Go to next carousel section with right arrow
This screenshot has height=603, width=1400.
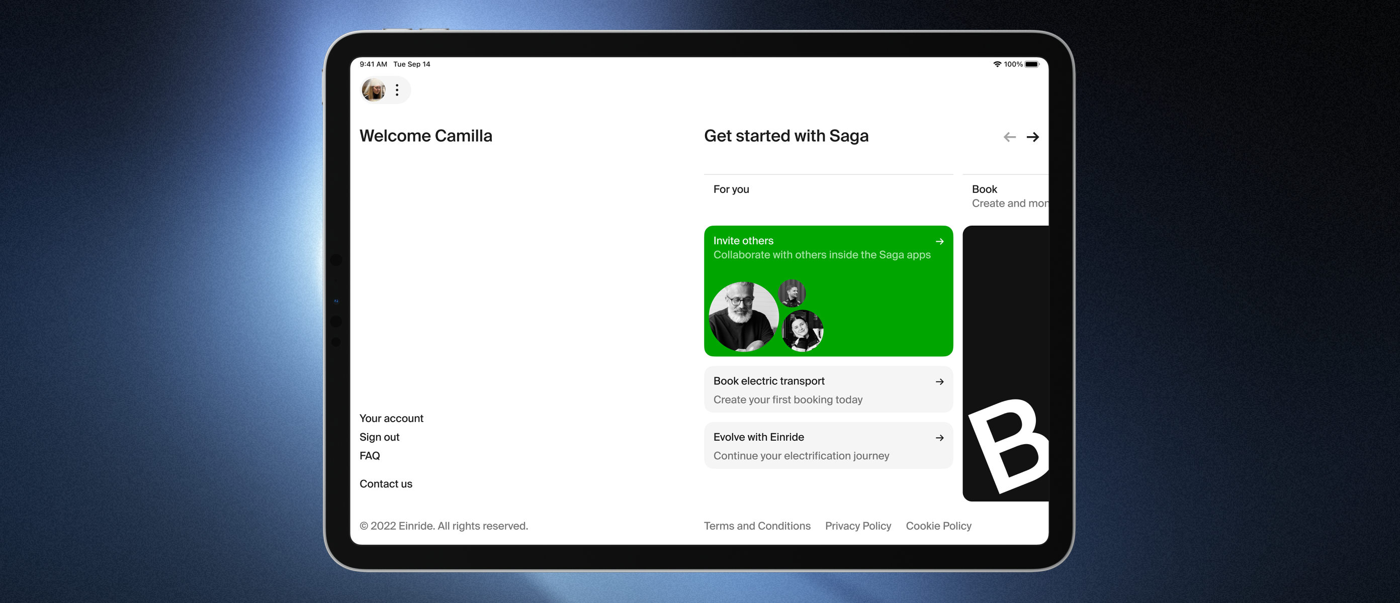1032,137
